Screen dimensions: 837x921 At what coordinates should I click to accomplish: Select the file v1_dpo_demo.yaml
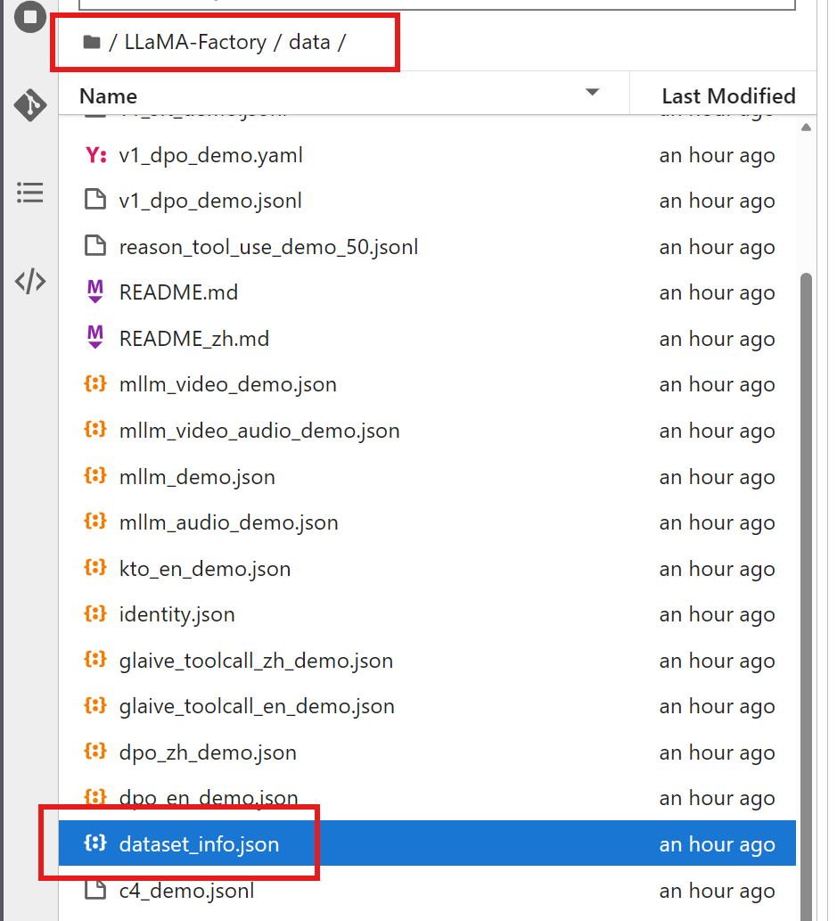pyautogui.click(x=427, y=156)
